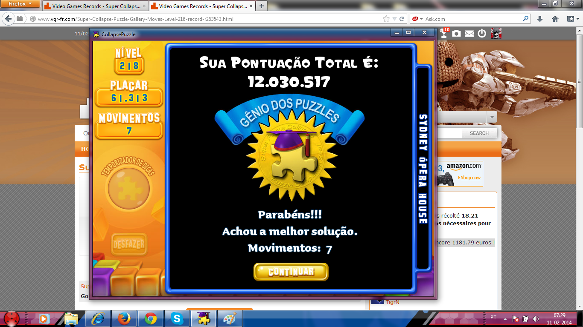Open the URL history dropdown arrow
The height and width of the screenshot is (327, 583).
pos(395,19)
